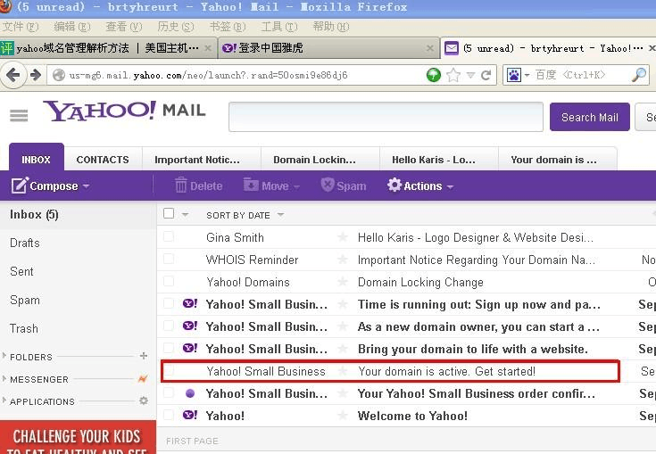Screen dimensions: 656x454
Task: Open the Drafts folder
Action: [25, 243]
